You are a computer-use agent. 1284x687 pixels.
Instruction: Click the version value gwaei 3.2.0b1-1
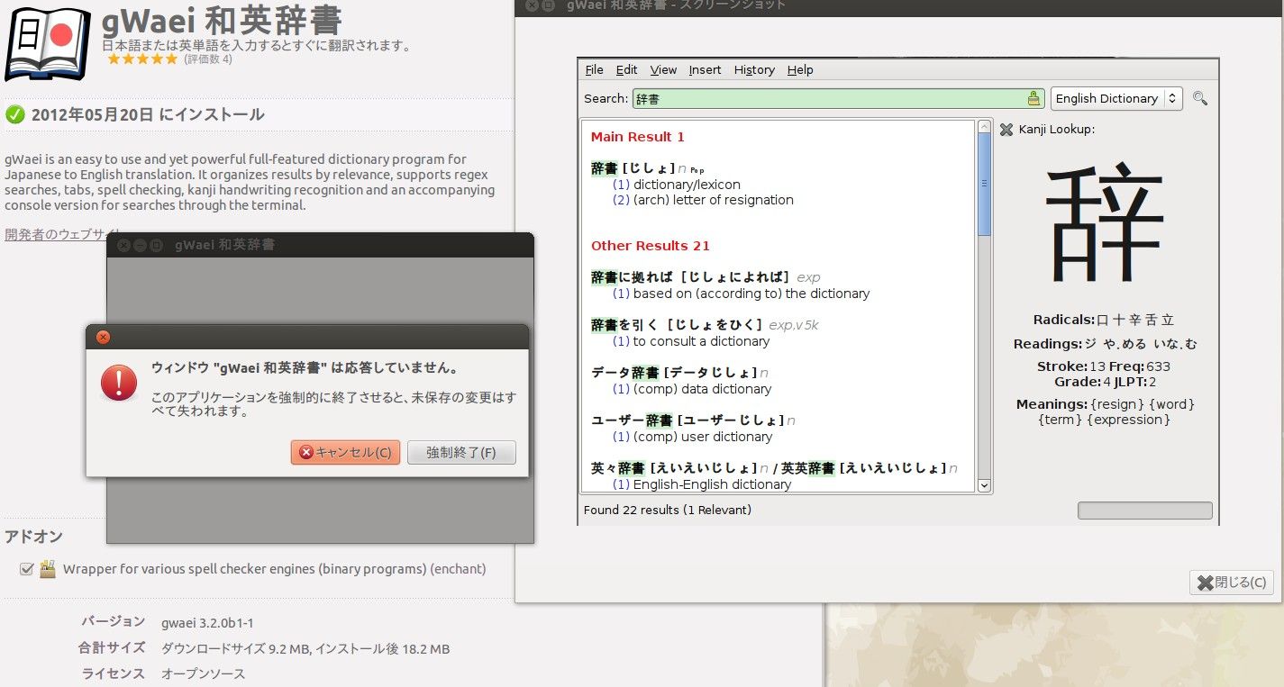tap(208, 622)
